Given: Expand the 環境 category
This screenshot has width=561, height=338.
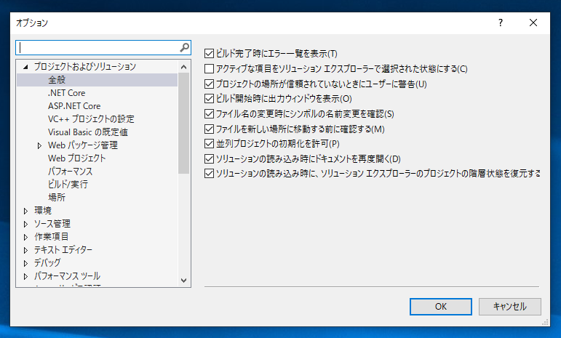Looking at the screenshot, I should coord(25,211).
